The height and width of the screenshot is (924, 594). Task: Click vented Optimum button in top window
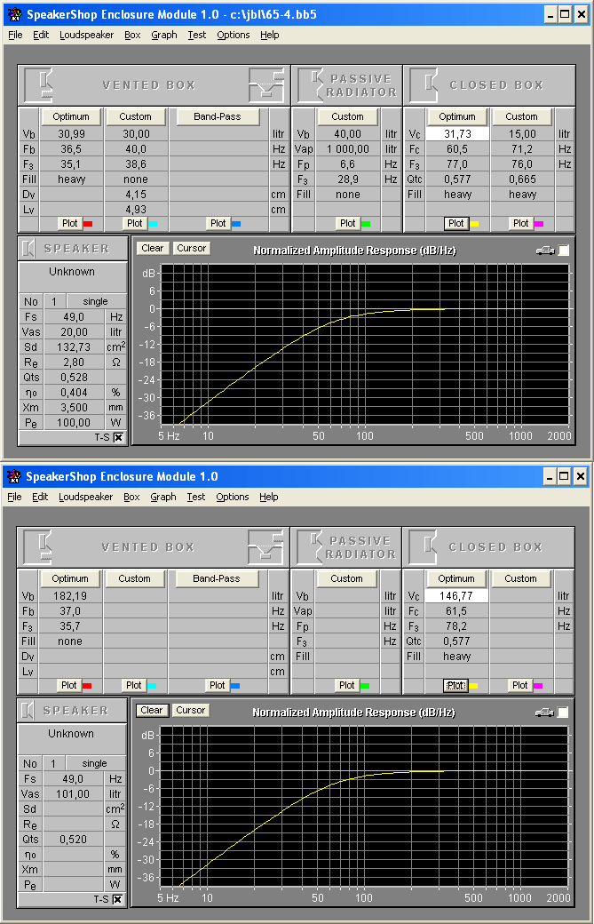(71, 116)
